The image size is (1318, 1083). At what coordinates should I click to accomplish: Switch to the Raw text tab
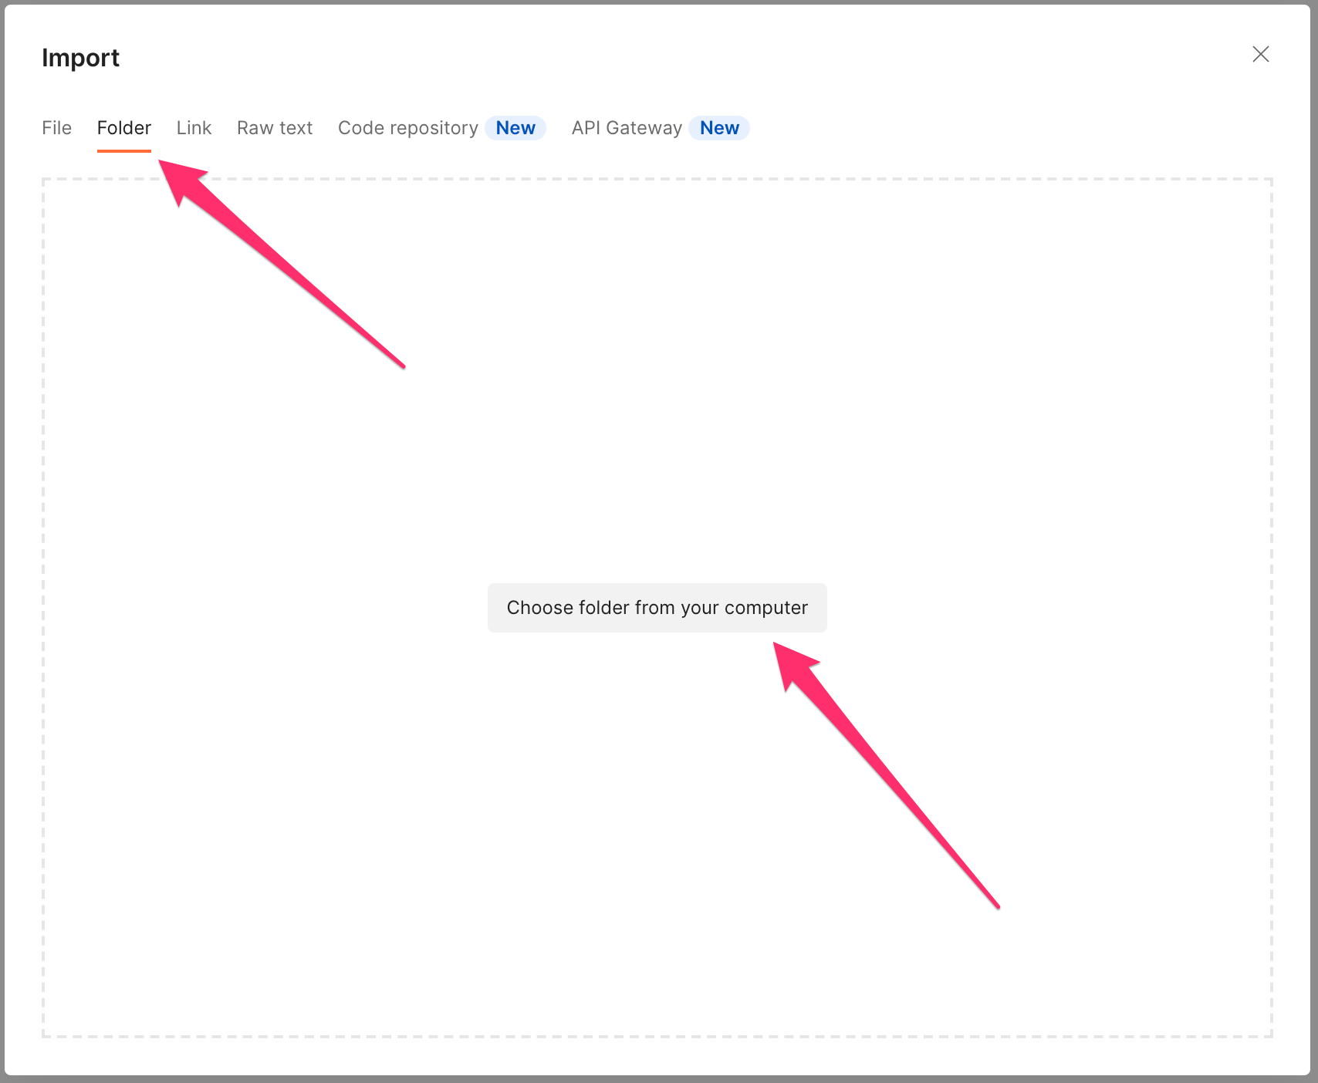pyautogui.click(x=275, y=128)
